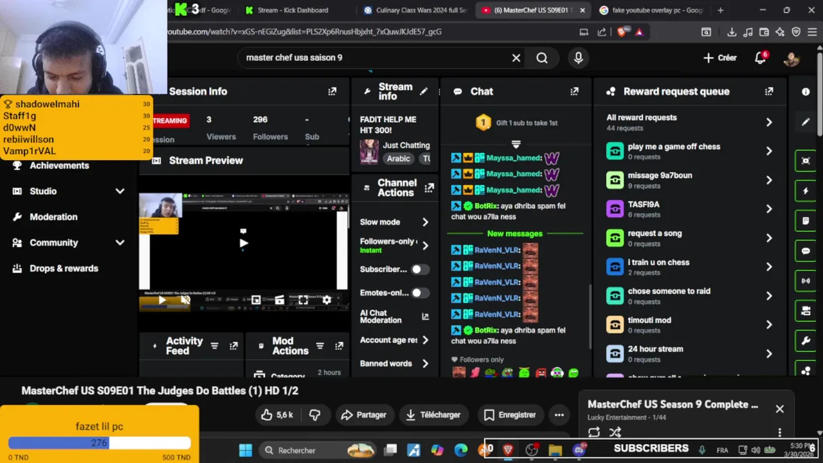
Task: Open the Windows Start button
Action: click(246, 450)
